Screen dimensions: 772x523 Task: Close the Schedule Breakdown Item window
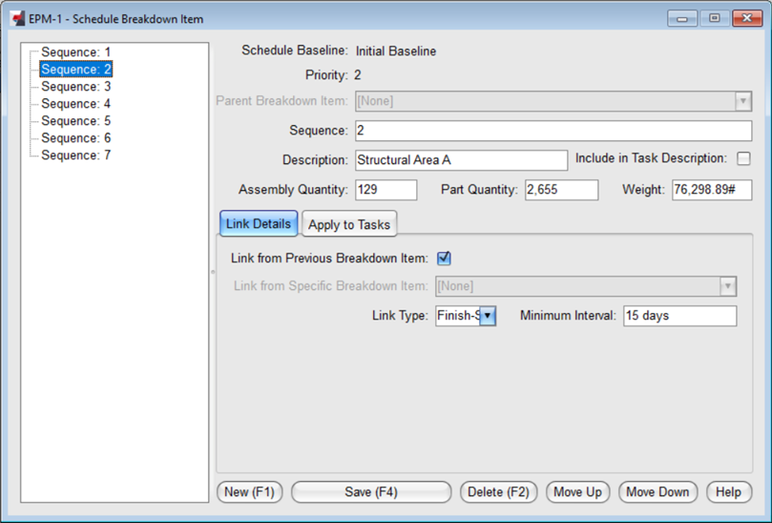click(x=747, y=19)
